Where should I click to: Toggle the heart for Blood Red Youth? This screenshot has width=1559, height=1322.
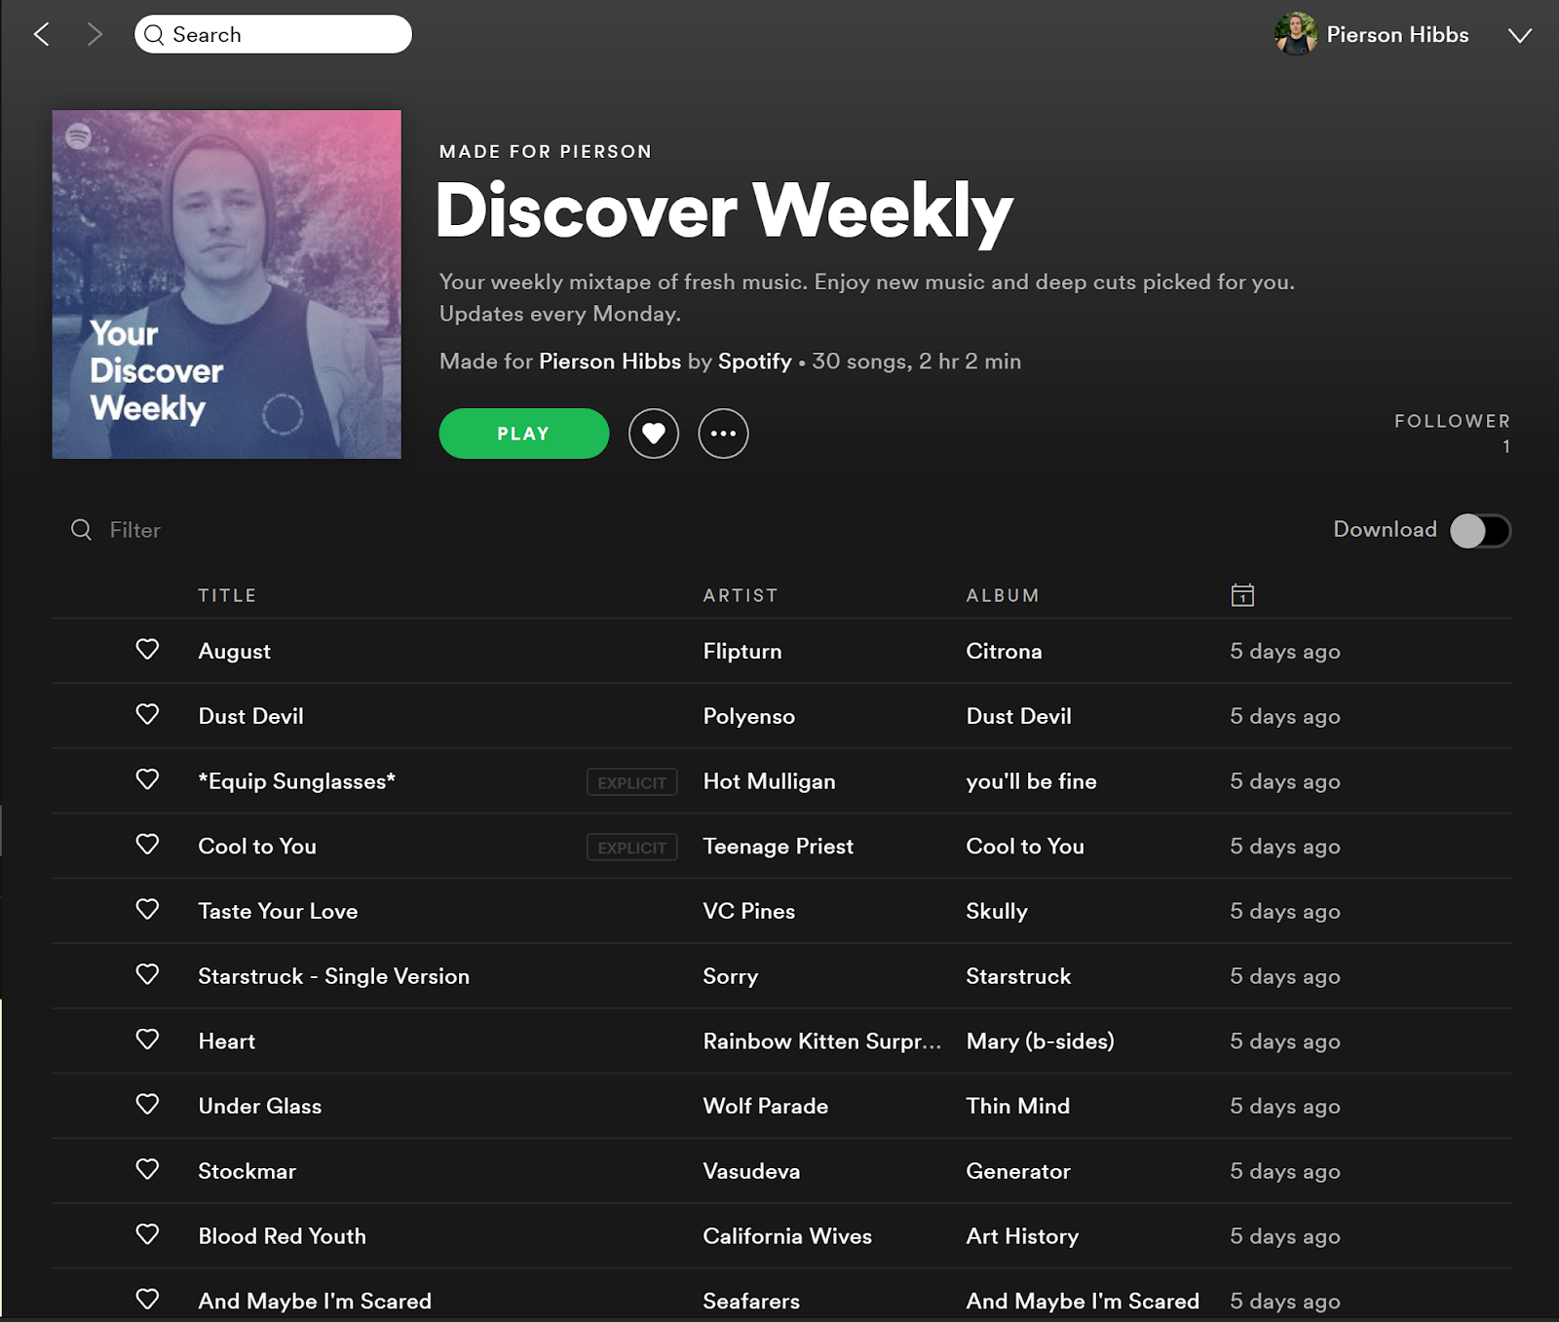click(147, 1235)
